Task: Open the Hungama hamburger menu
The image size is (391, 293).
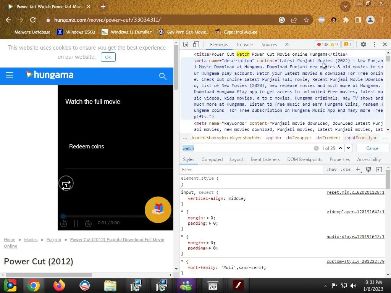Action: coord(10,75)
